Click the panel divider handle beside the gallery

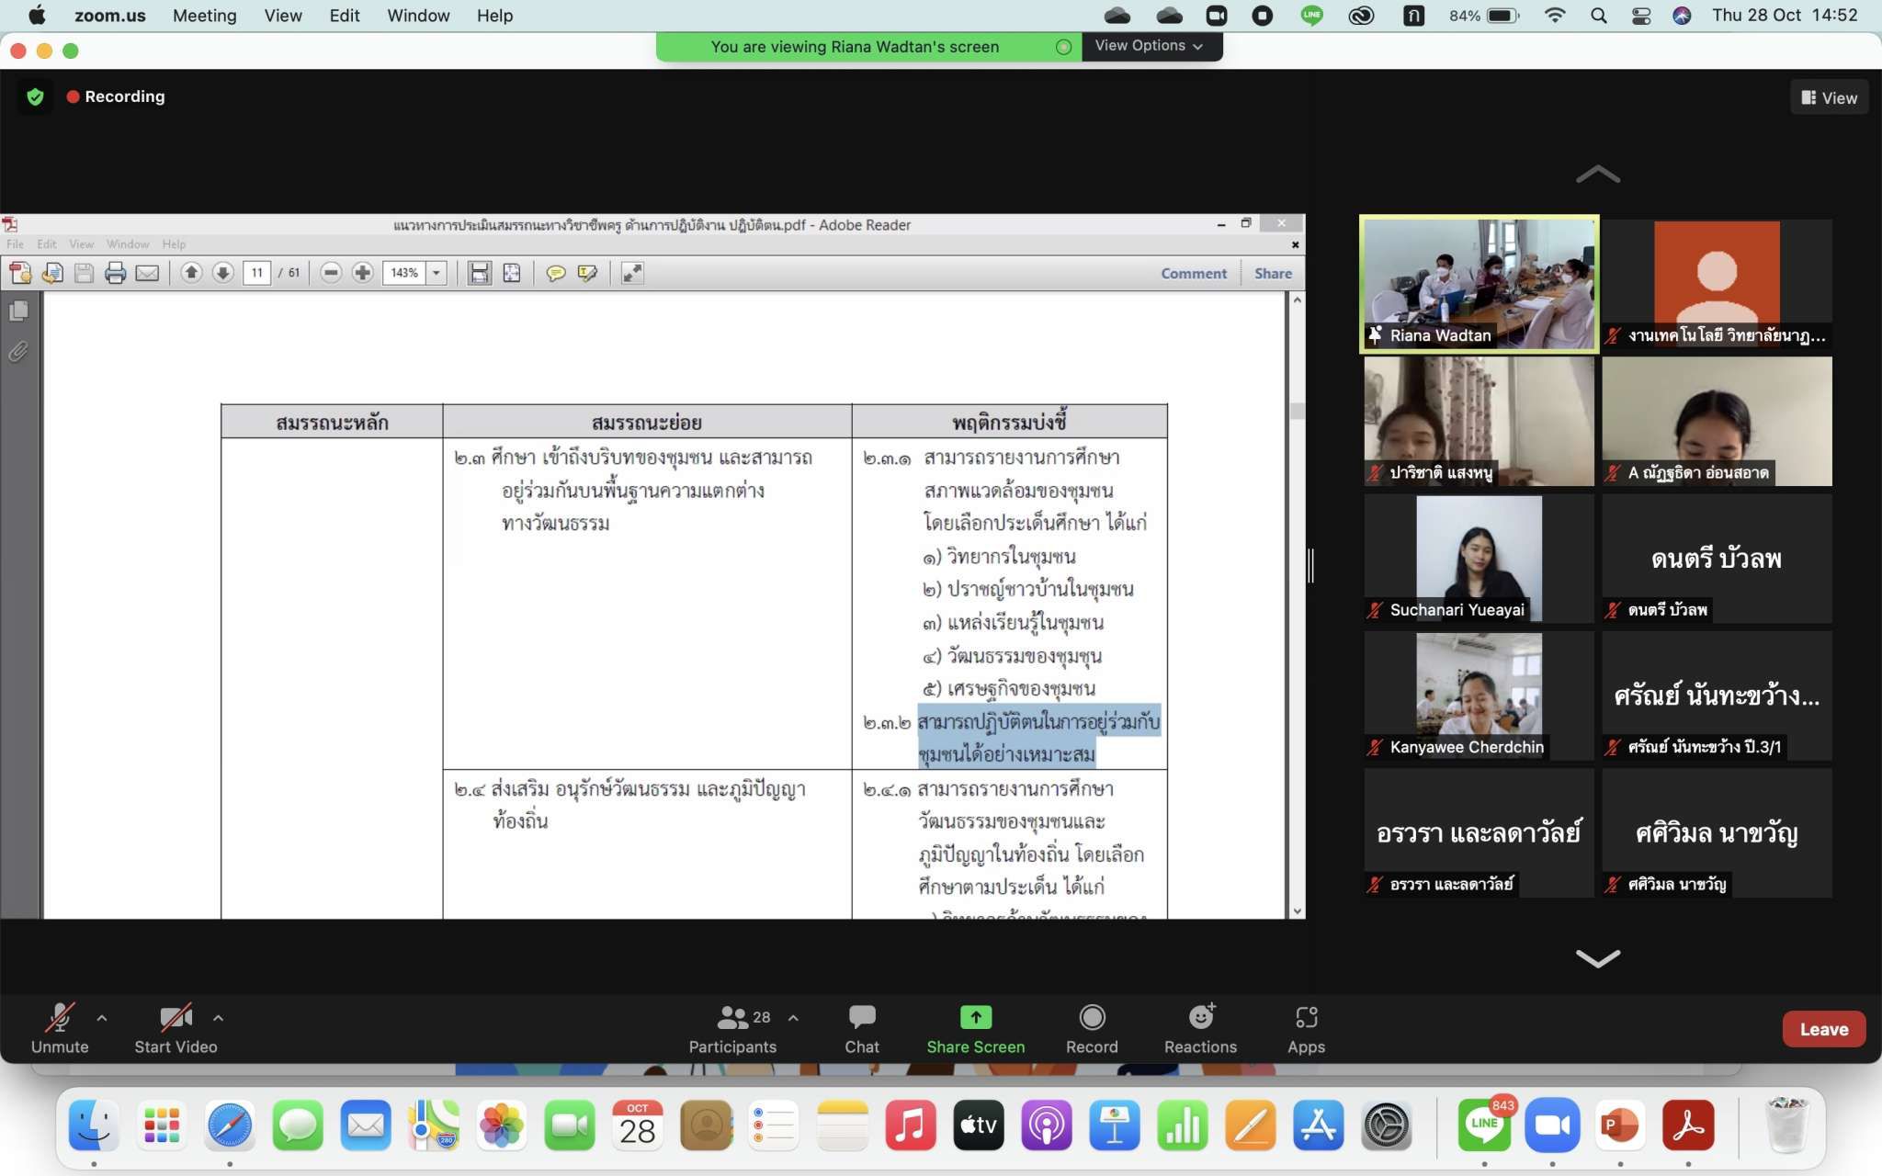pyautogui.click(x=1311, y=565)
